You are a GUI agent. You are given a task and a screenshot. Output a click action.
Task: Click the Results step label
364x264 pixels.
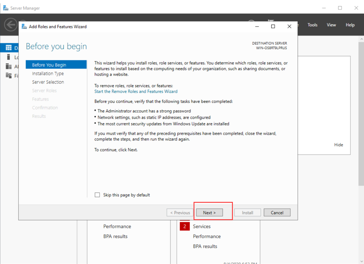pos(39,116)
